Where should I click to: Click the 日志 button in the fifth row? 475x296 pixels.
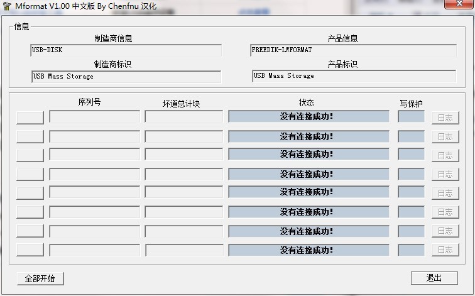[445, 193]
